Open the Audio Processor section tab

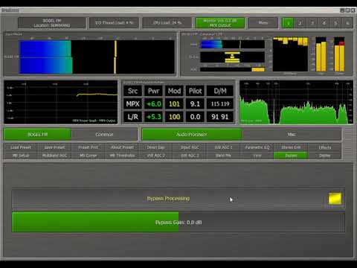click(x=192, y=135)
